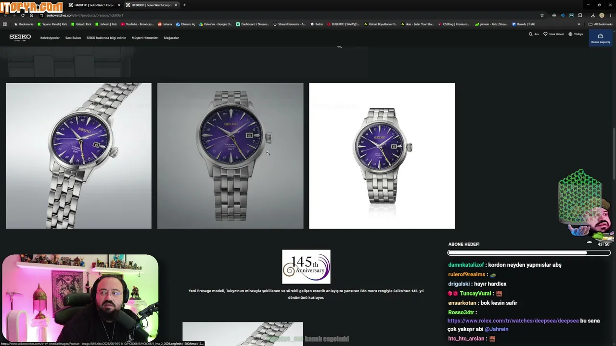
Task: Open a new browser tab
Action: [184, 5]
